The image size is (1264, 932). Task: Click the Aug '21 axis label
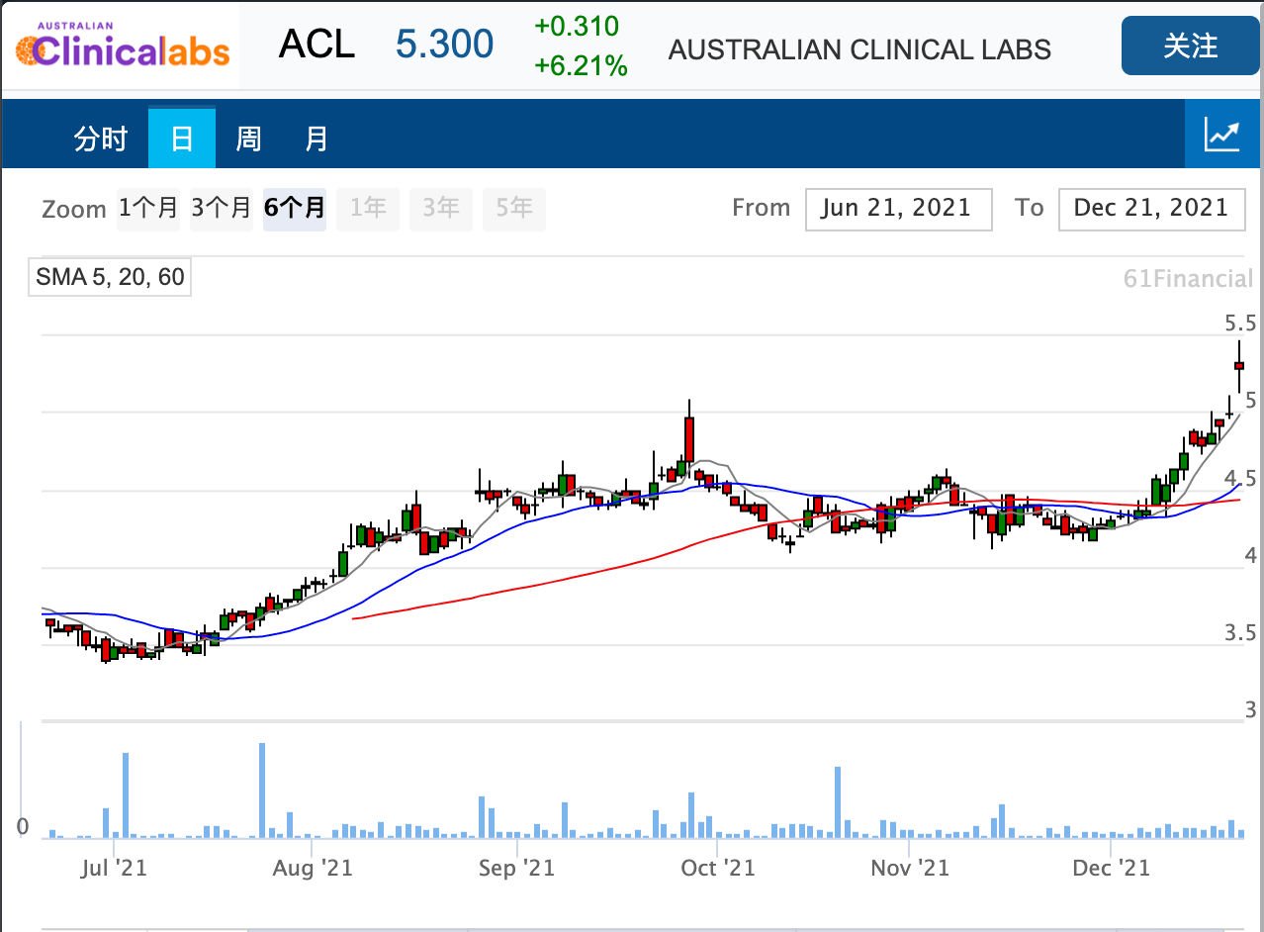point(313,869)
